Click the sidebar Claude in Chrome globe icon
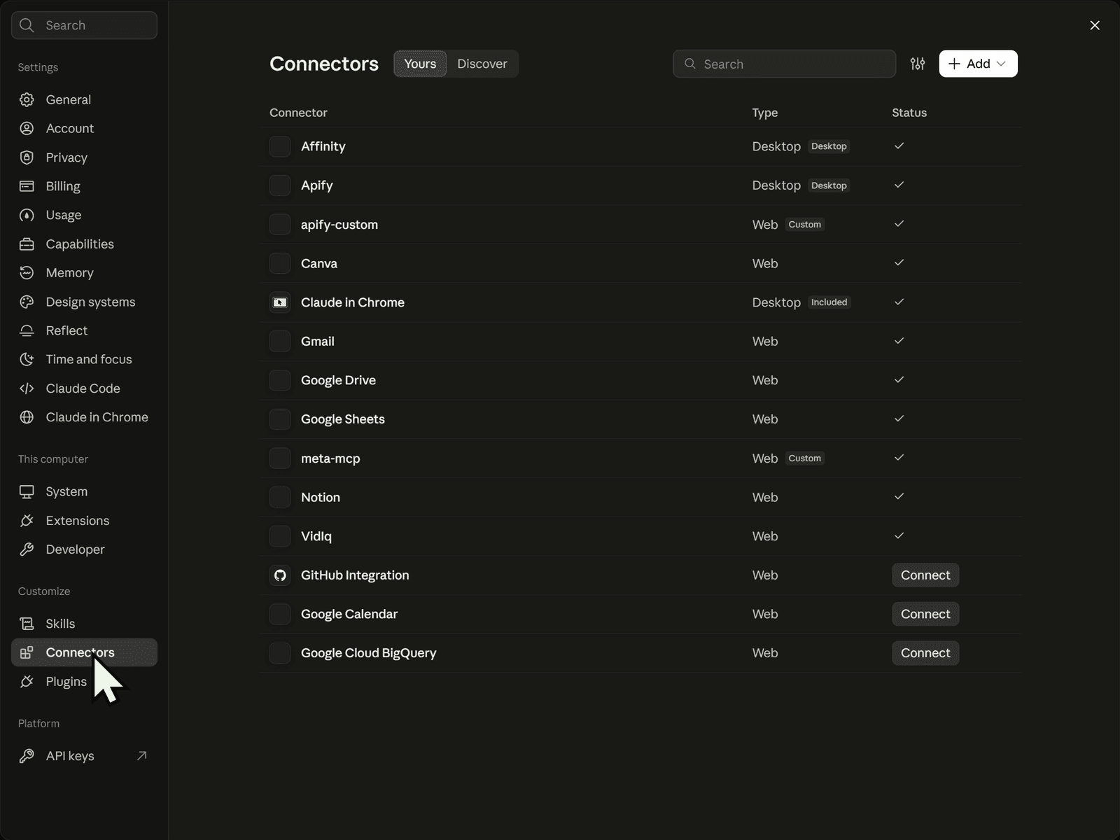1120x840 pixels. [27, 417]
